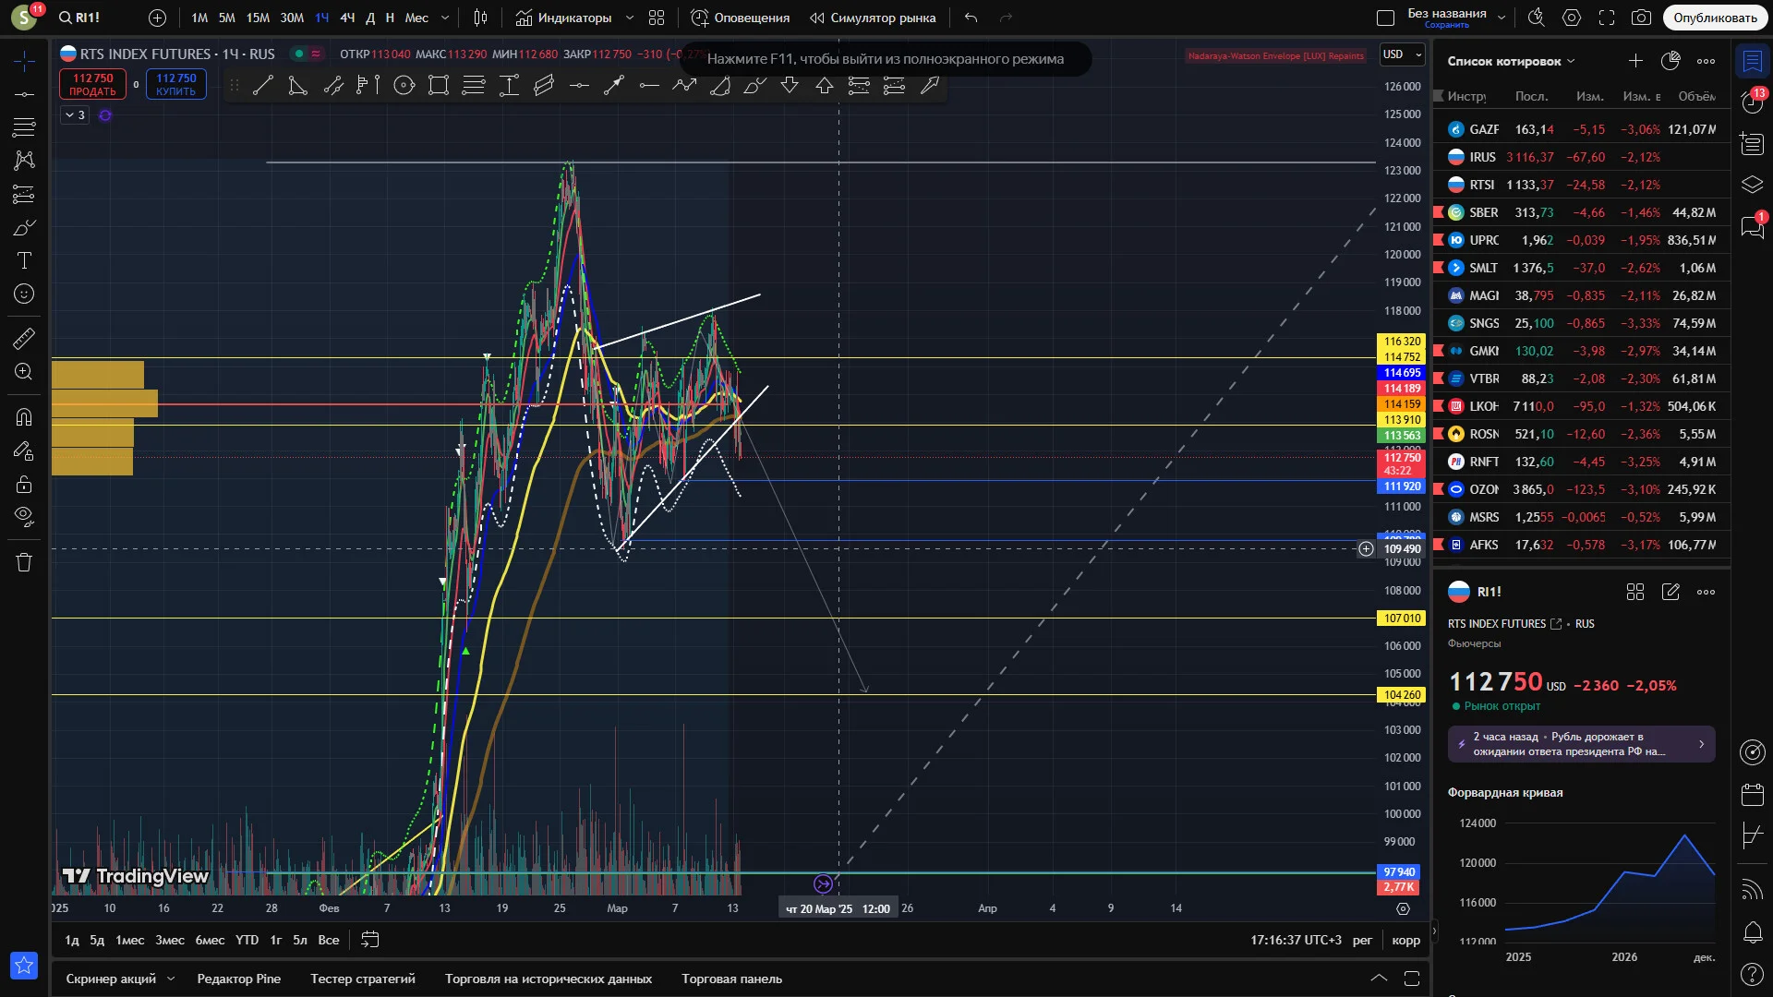Toggle the рег regular session setting

1362,940
